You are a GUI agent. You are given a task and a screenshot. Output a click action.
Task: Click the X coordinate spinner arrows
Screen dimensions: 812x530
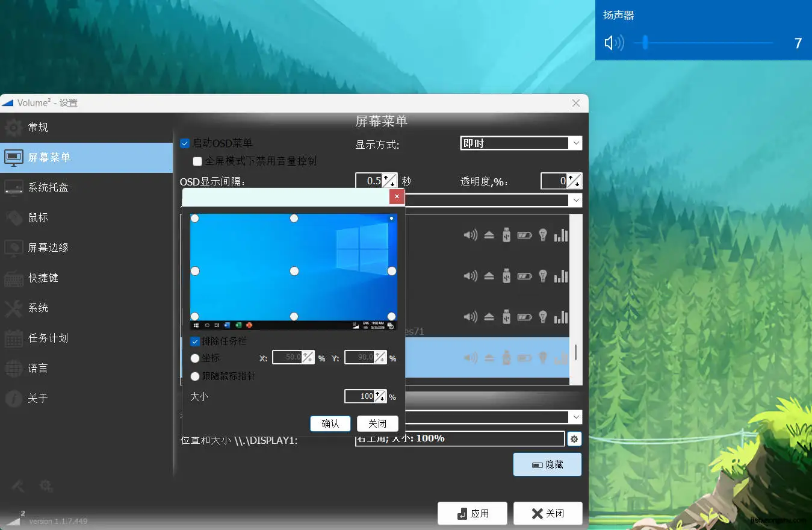pyautogui.click(x=308, y=357)
